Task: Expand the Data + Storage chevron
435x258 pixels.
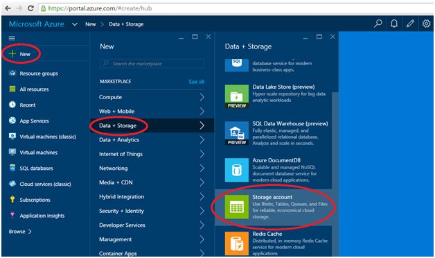Action: (x=202, y=126)
